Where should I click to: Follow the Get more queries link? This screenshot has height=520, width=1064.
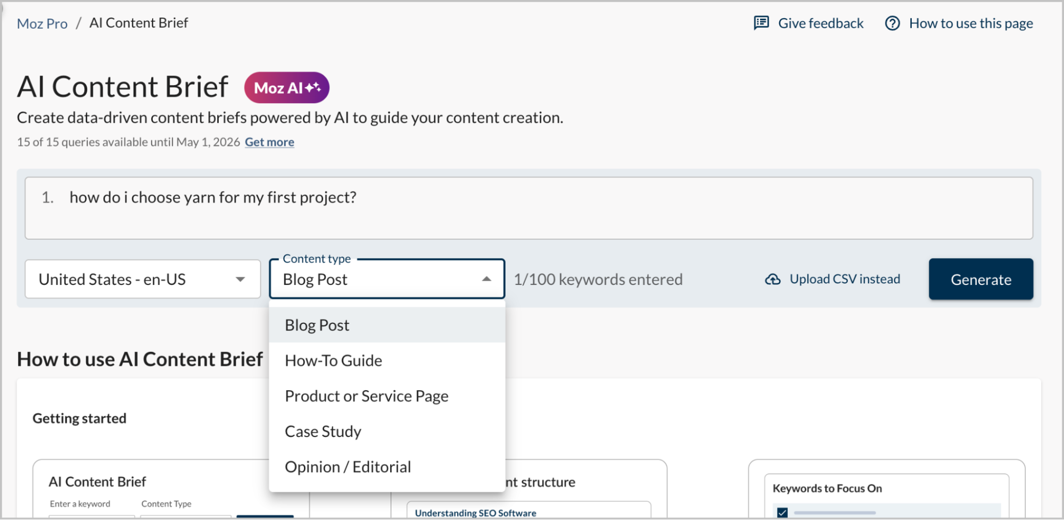(x=269, y=142)
